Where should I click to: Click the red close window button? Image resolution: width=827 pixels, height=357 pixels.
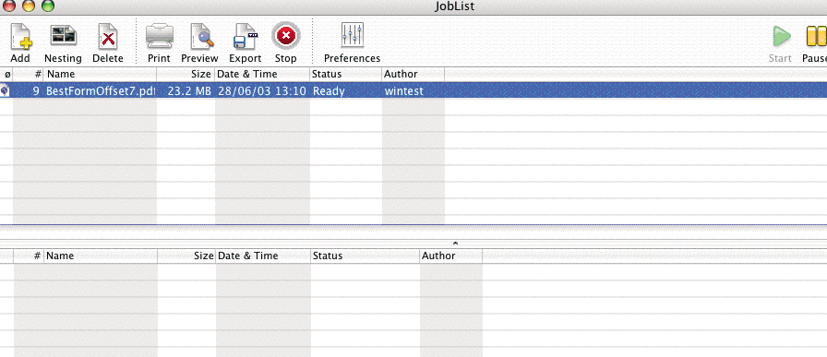coord(8,6)
